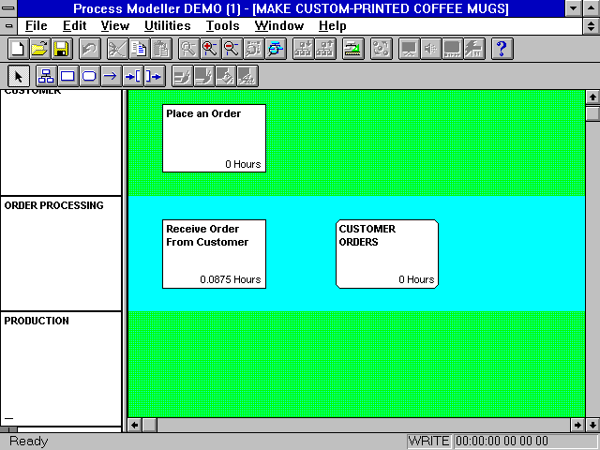This screenshot has width=600, height=450.
Task: Toggle the pointer selection tool
Action: click(x=19, y=76)
